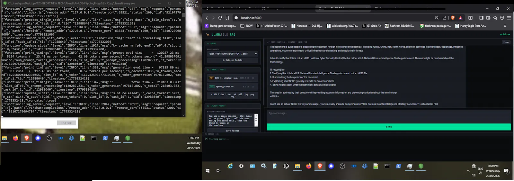Open Firefox from the right taskbar
514x181 pixels.
[x=309, y=166]
